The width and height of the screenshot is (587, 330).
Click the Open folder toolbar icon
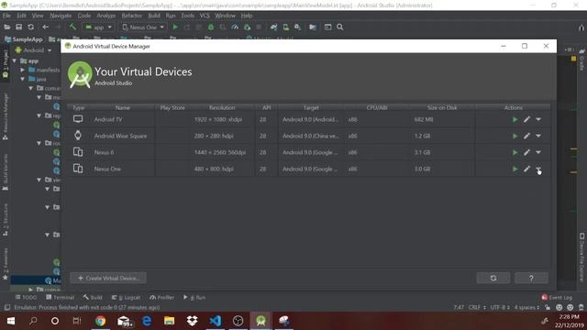point(6,27)
